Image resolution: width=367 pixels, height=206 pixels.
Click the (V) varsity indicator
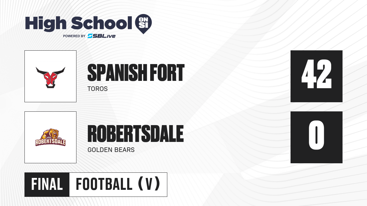pos(149,184)
